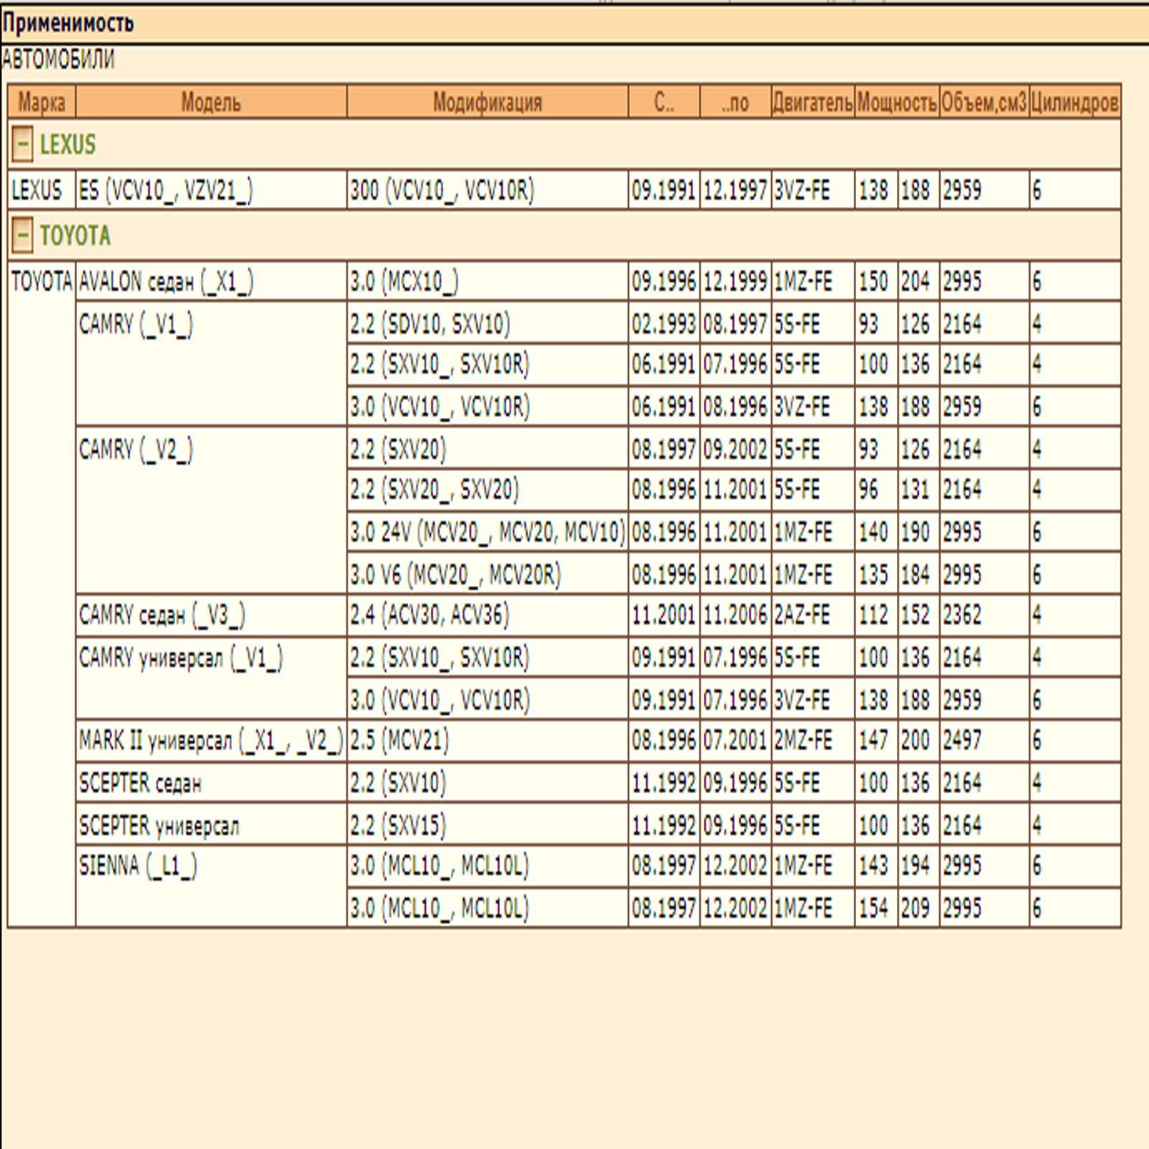The height and width of the screenshot is (1149, 1149).
Task: Select the SCEPTER универсал model cell
Action: pos(211,824)
